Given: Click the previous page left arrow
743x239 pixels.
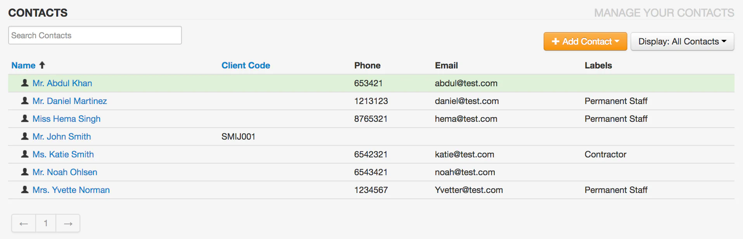Looking at the screenshot, I should coord(23,223).
